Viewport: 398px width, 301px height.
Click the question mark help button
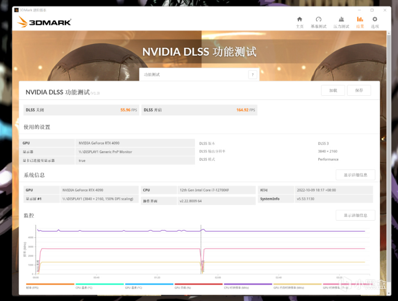(x=253, y=74)
